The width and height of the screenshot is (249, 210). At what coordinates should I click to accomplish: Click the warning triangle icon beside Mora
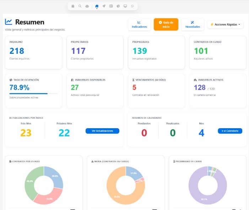coord(92,161)
